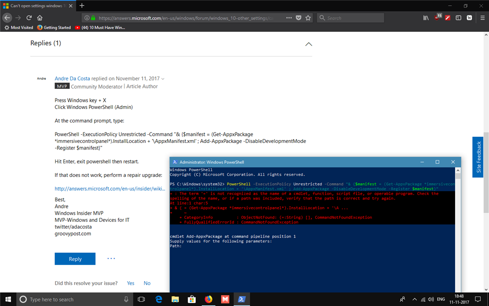The height and width of the screenshot is (306, 489).
Task: Show site information from the address bar
Action: click(x=87, y=18)
